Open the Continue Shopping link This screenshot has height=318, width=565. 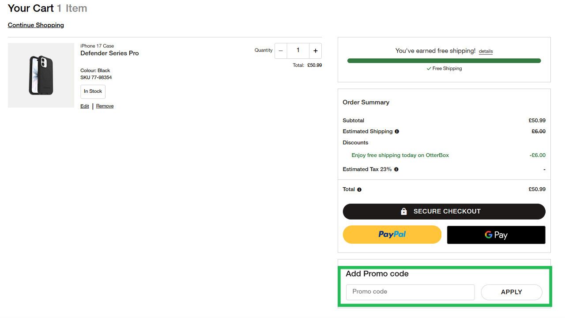(x=36, y=25)
